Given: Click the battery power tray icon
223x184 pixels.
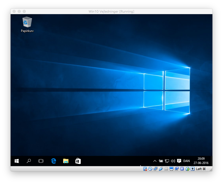Looking at the screenshot, I should (161, 161).
